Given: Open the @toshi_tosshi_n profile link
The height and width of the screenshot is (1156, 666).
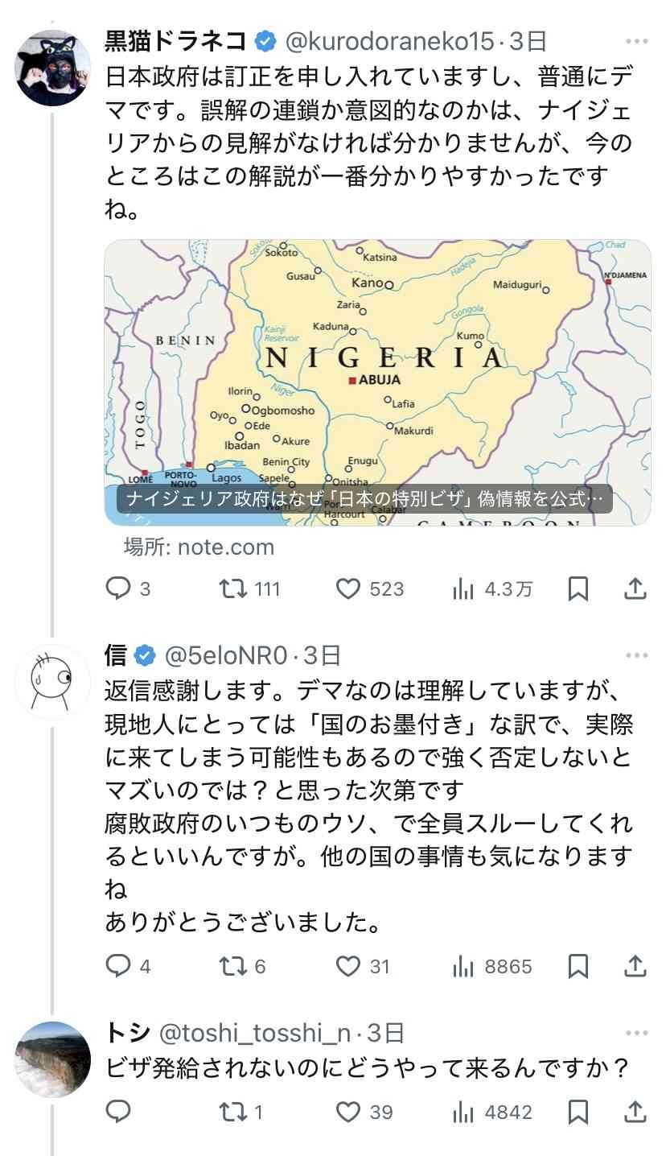Looking at the screenshot, I should point(258,1033).
